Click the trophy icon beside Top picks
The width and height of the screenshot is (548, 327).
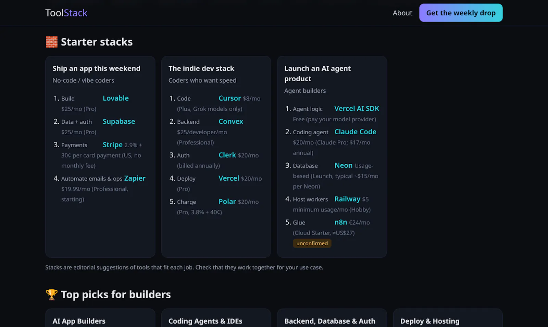[52, 294]
